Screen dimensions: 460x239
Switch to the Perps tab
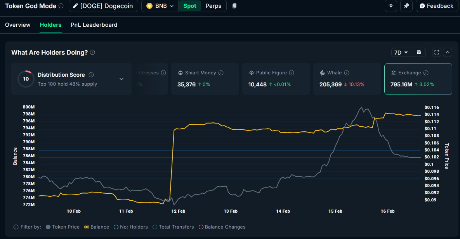(213, 6)
